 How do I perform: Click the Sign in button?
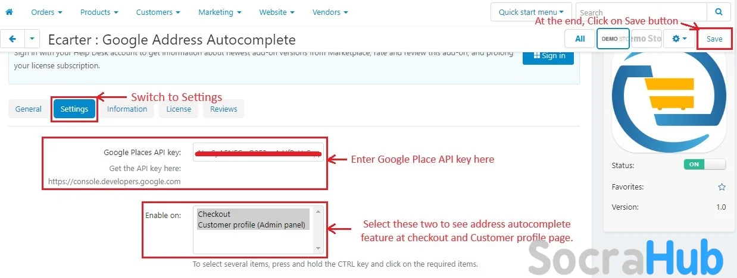(x=548, y=55)
